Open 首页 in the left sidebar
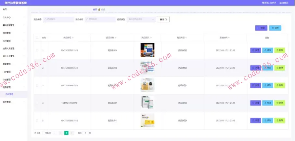Viewport: 295px width, 141px height. 14,9
